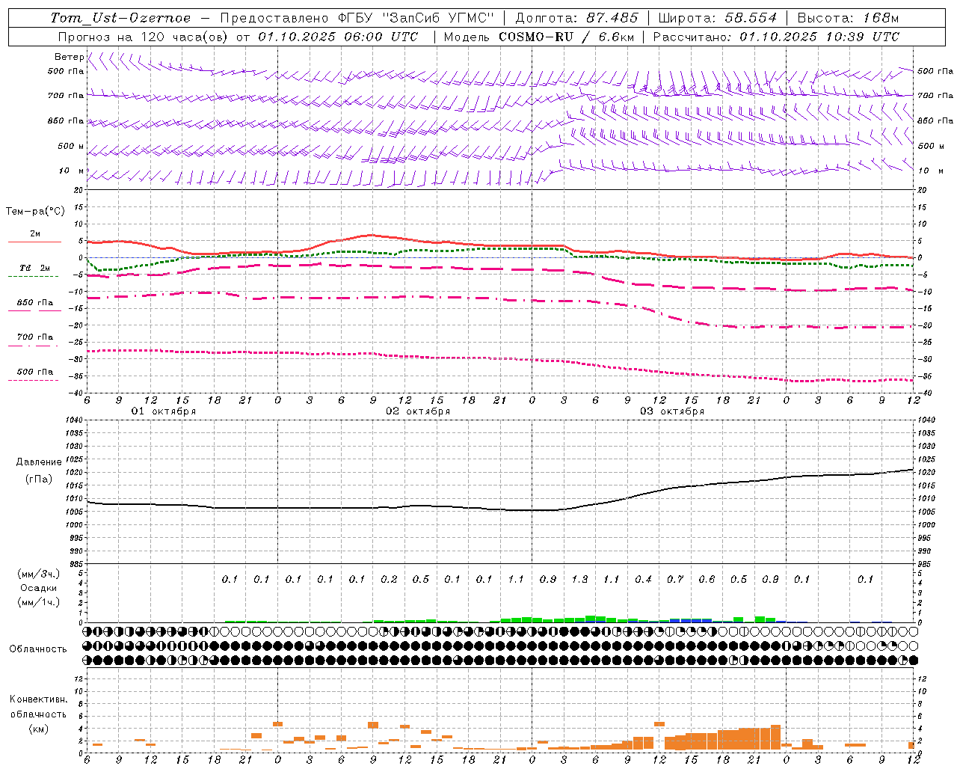Click the 3-hour precipitation value 0.2

(x=389, y=580)
